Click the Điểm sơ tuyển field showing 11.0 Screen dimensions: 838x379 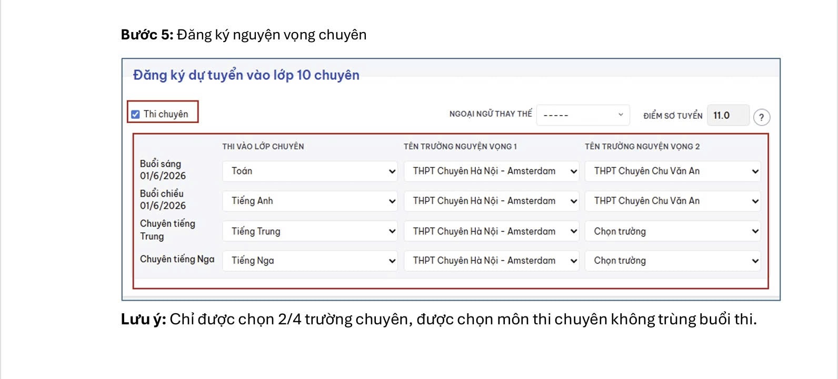[727, 116]
